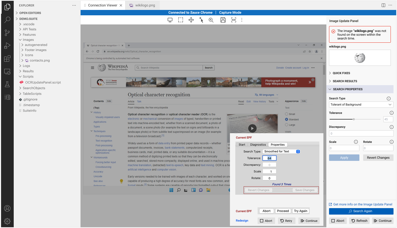This screenshot has height=228, width=397.
Task: Adjust the Tolerance slider handle
Action: (354, 119)
